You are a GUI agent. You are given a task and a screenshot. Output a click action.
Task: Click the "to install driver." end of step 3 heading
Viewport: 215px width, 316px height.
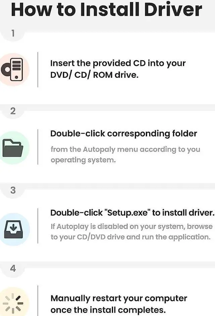coord(183,212)
